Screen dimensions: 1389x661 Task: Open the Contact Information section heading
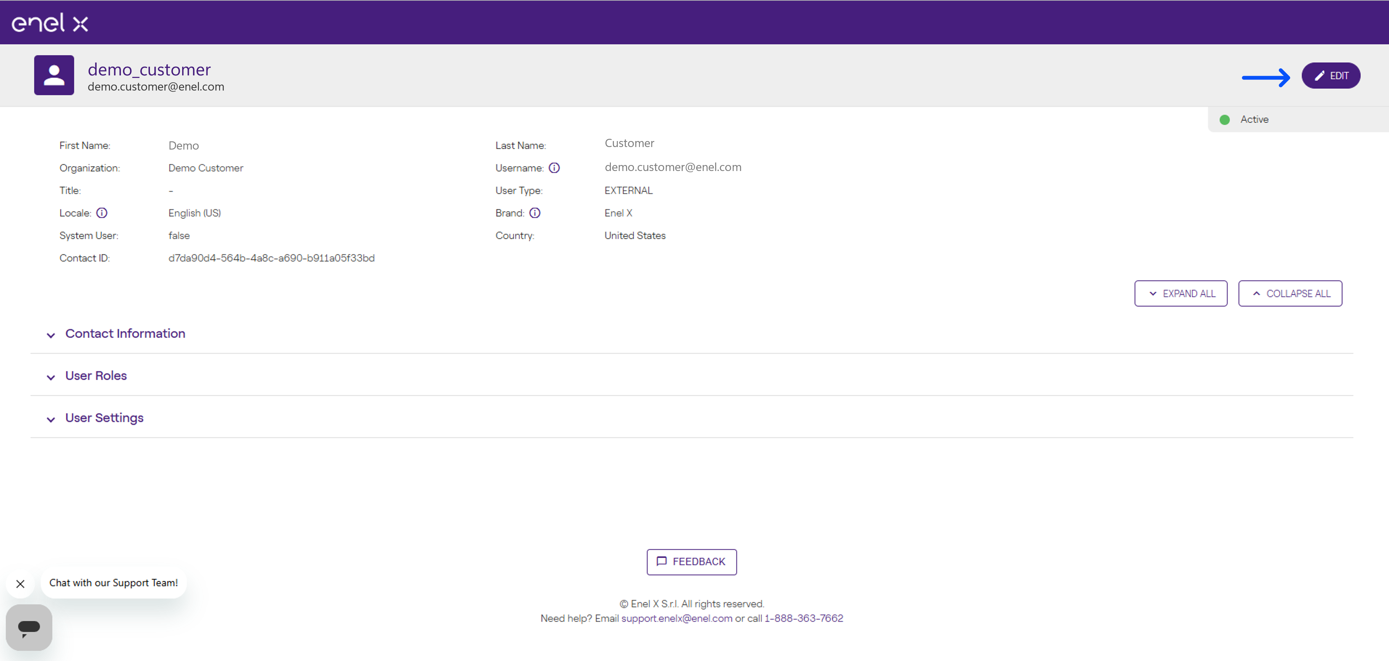pos(125,333)
